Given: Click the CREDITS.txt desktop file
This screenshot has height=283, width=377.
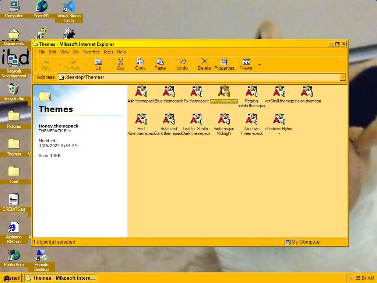Looking at the screenshot, I should 14,200.
